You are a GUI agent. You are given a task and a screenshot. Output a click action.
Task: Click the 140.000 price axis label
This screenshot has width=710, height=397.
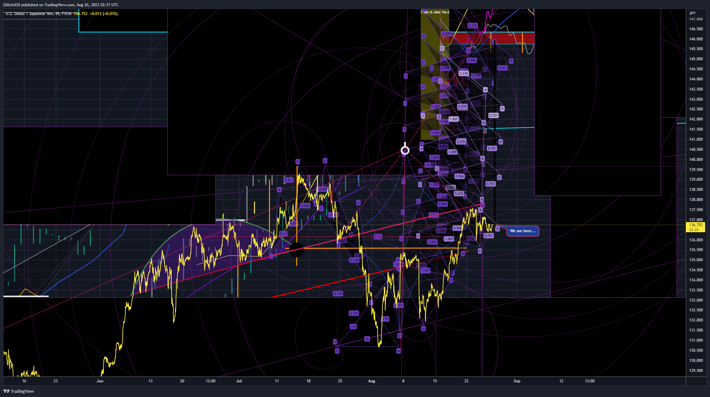pos(696,160)
